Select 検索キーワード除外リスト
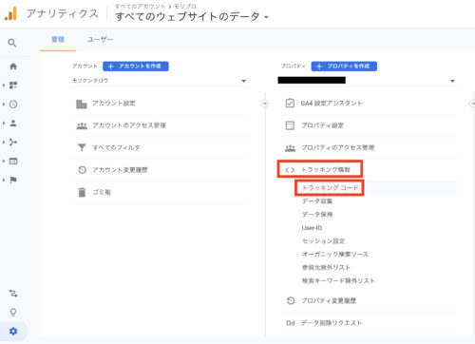 [x=338, y=281]
